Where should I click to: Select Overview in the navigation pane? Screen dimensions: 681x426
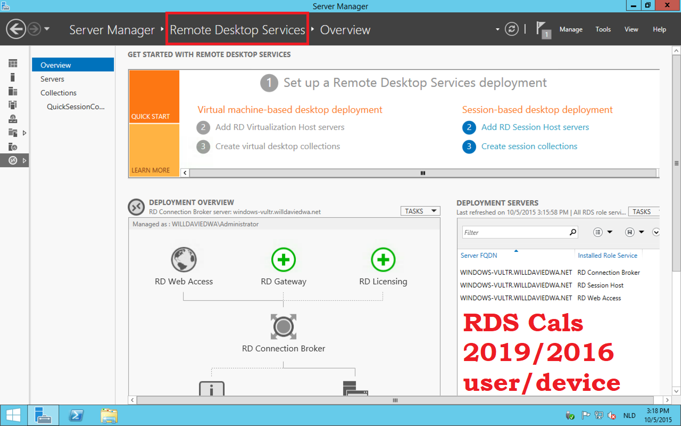point(73,65)
